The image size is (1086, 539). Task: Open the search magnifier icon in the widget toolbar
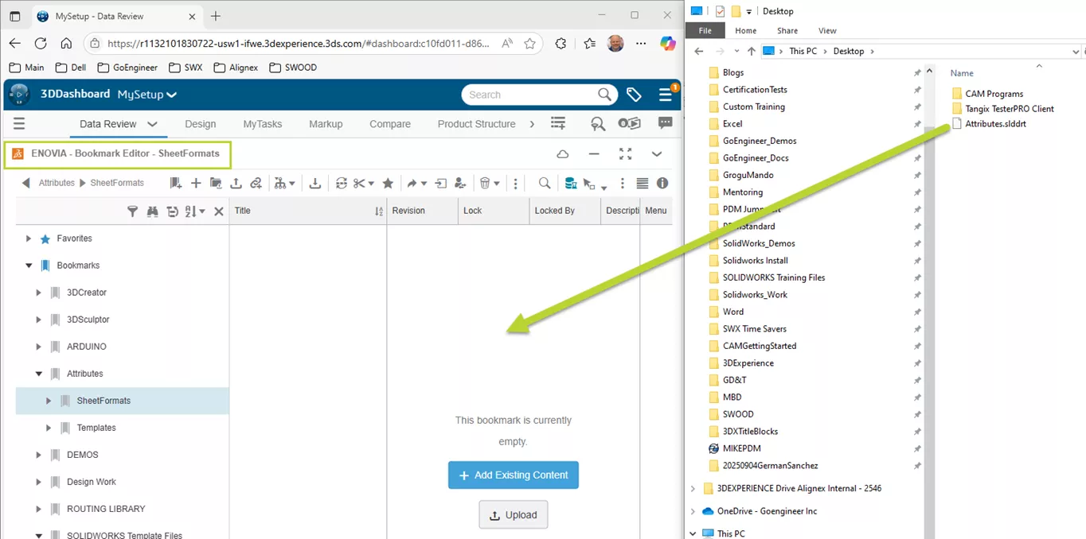(x=545, y=183)
